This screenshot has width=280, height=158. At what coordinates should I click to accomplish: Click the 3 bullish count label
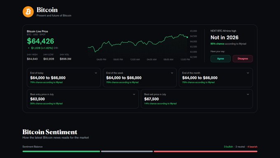coord(229,147)
